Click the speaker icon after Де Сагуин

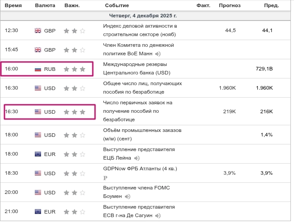157,216
